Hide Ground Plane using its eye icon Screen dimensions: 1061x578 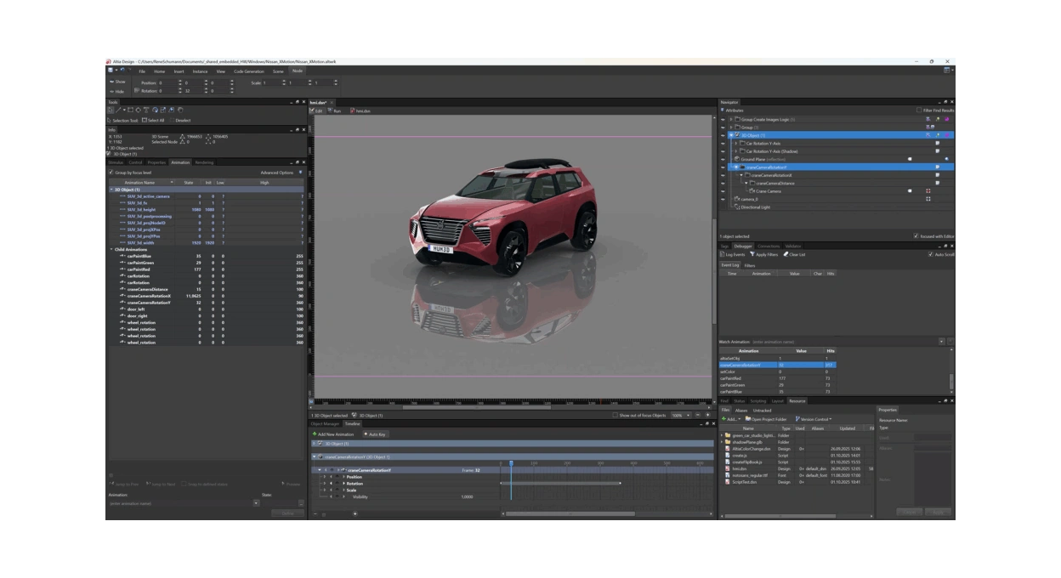pos(723,159)
